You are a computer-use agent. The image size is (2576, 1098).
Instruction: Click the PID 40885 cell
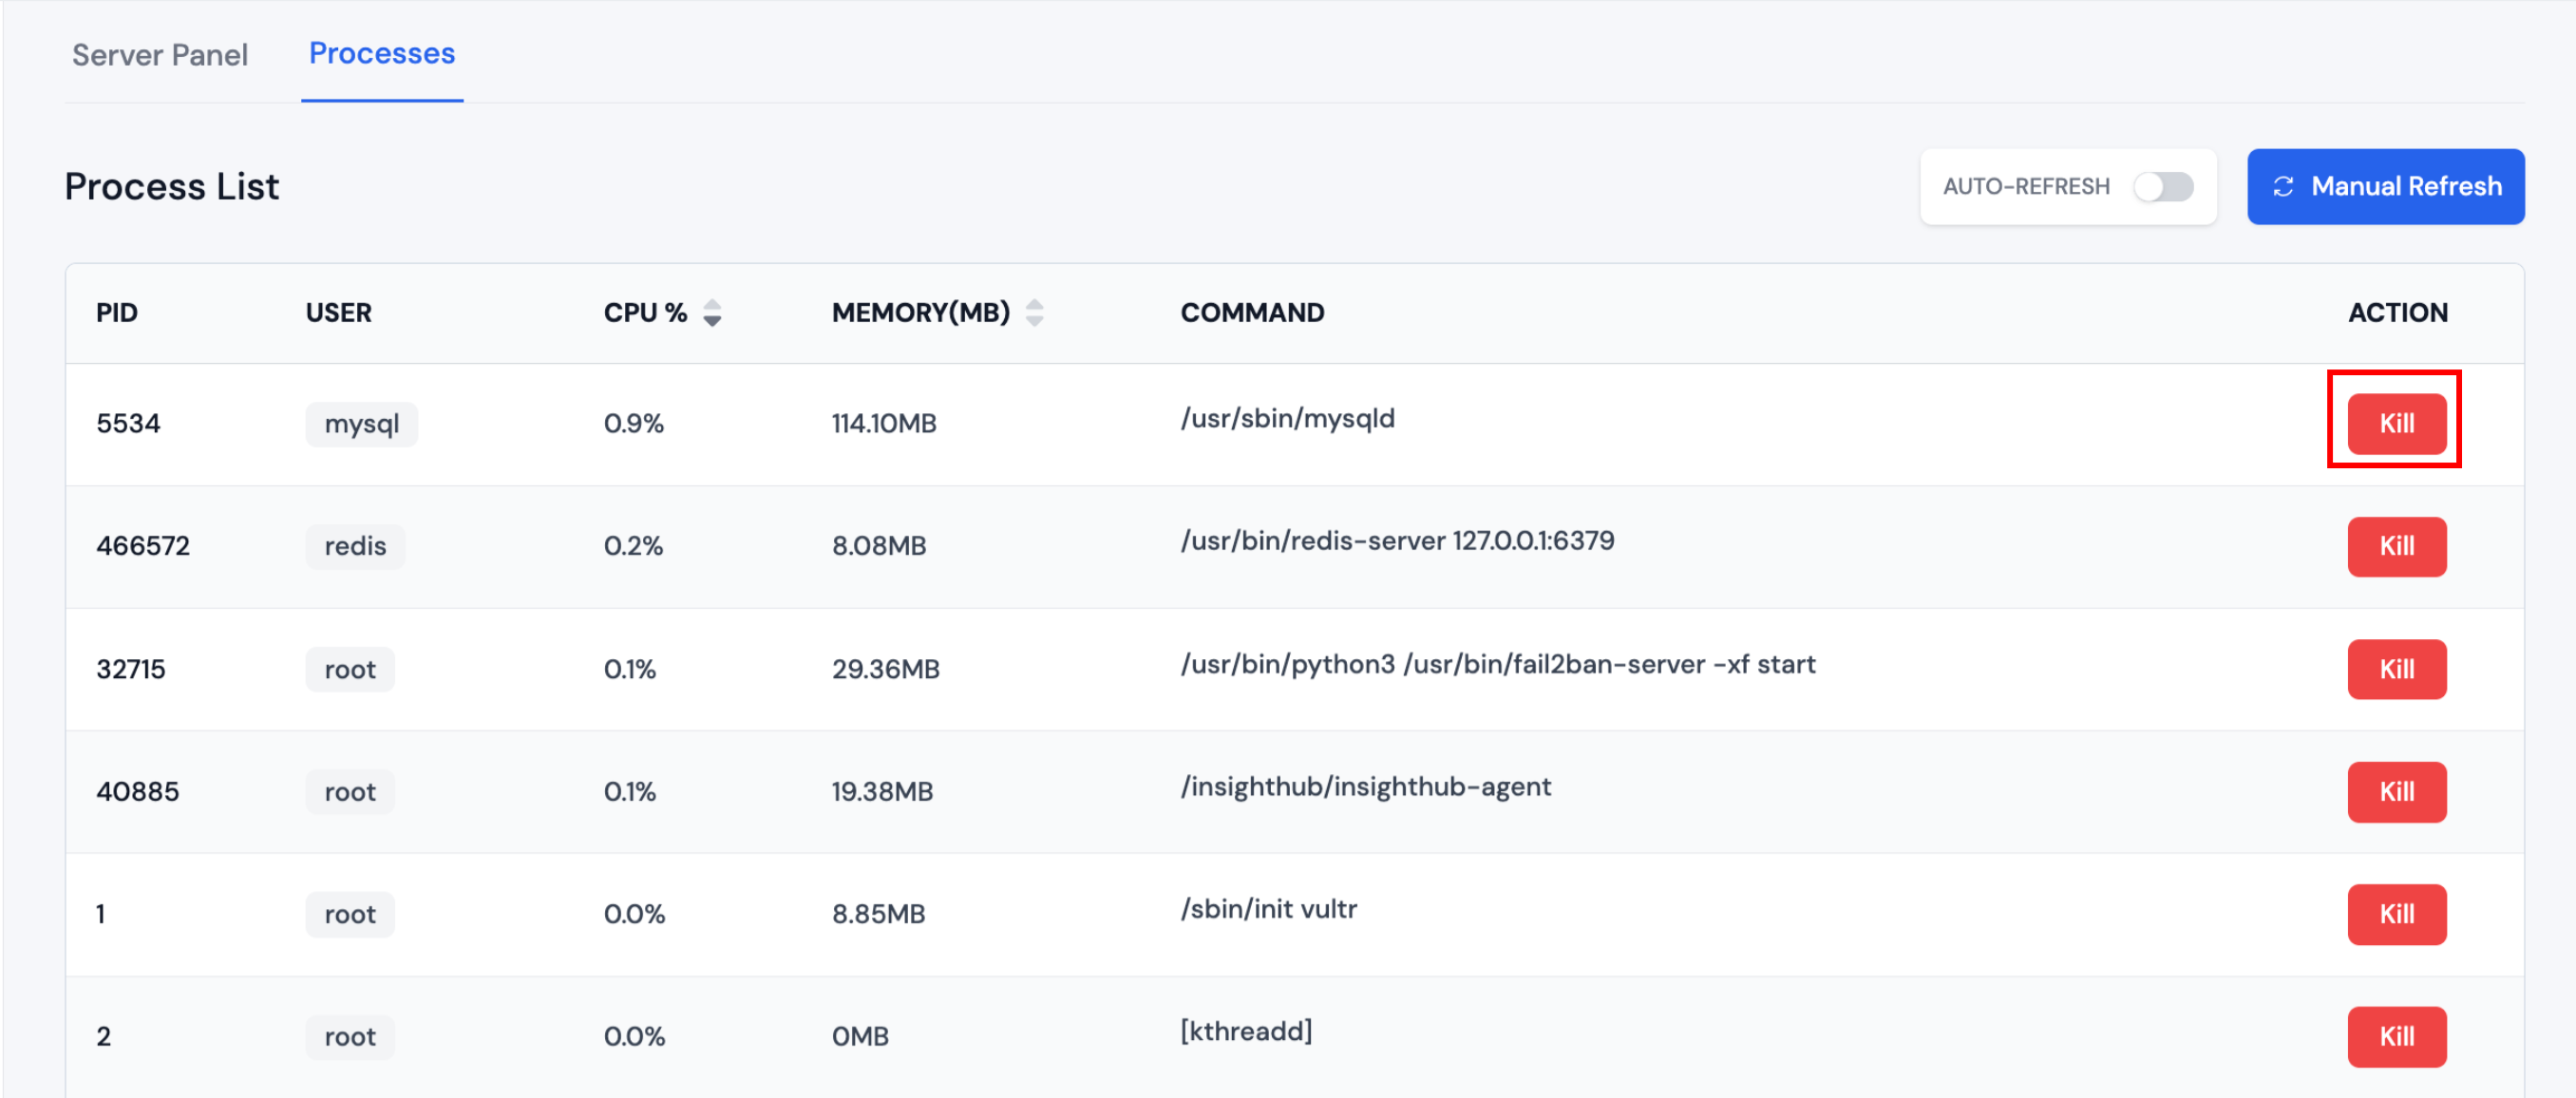point(138,792)
